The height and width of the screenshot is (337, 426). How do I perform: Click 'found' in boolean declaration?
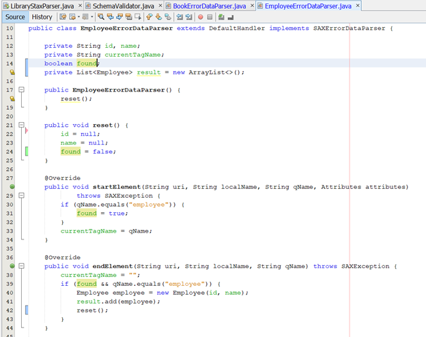click(87, 63)
